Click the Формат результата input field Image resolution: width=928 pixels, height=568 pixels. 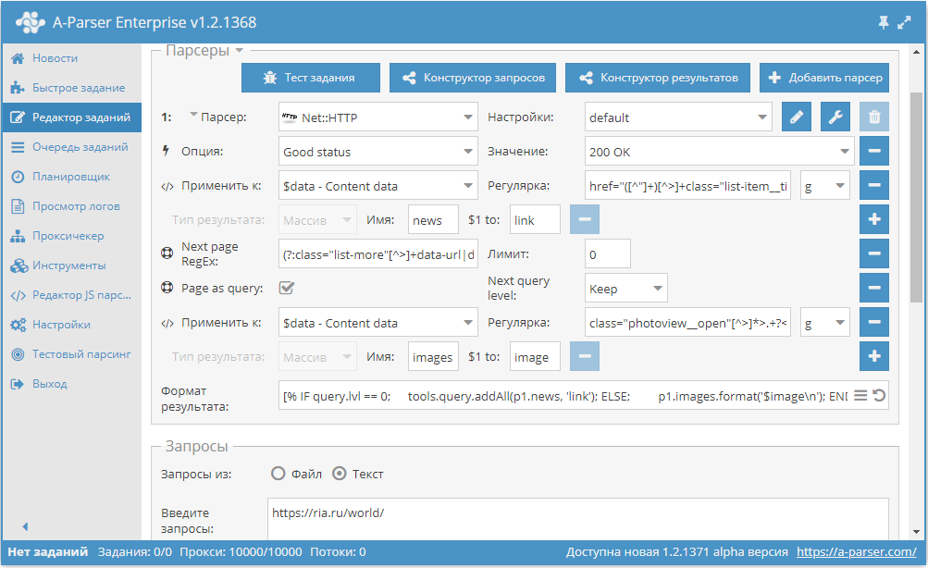tap(584, 395)
